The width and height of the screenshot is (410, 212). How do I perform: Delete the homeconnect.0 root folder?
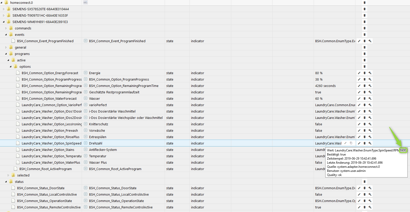(365, 3)
